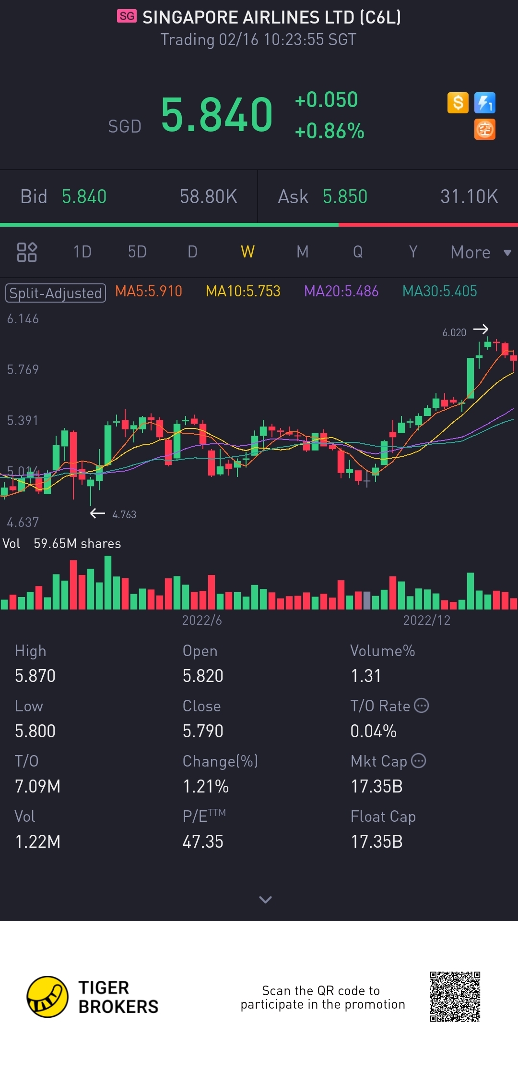Tap the ask size 31.10K

click(469, 196)
